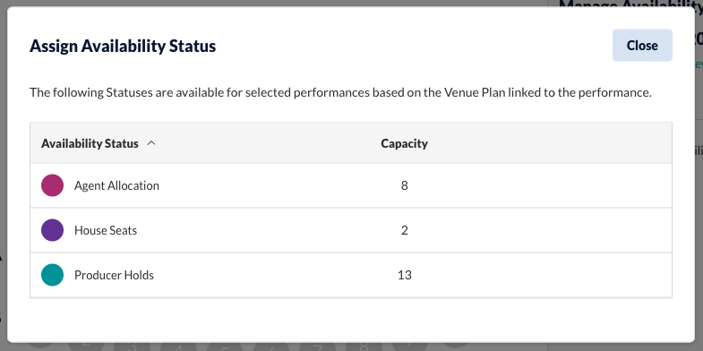Toggle sort arrow beside Availability Status
Screen dimensions: 703x351
(x=151, y=143)
